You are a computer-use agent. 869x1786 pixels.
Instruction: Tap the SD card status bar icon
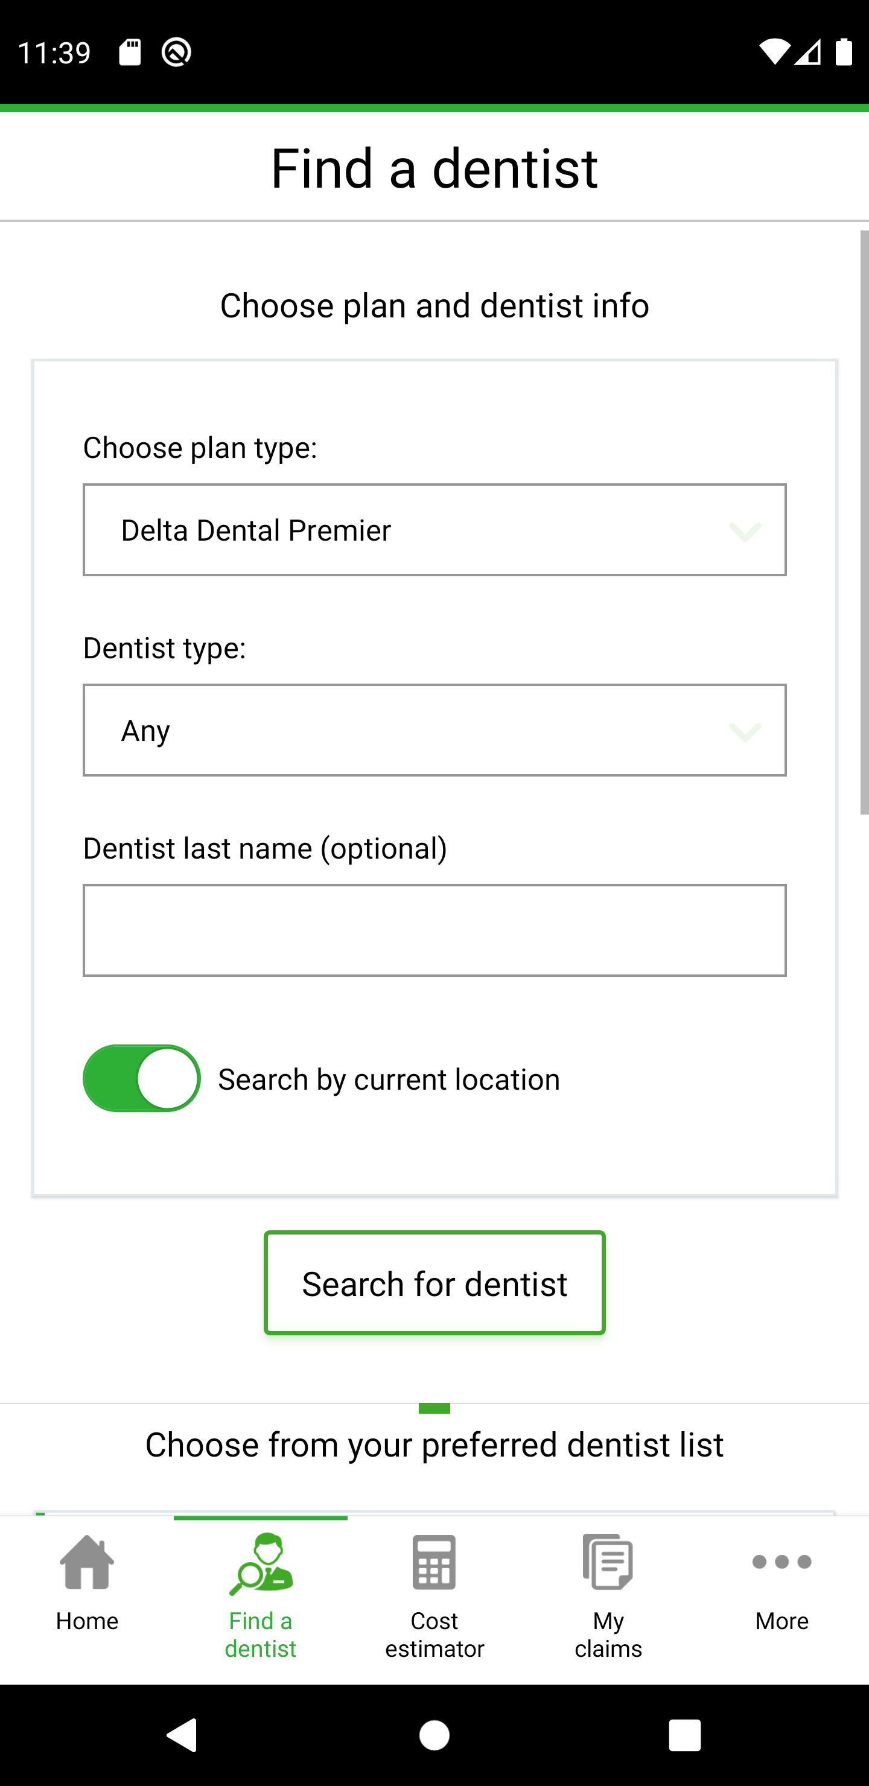130,52
